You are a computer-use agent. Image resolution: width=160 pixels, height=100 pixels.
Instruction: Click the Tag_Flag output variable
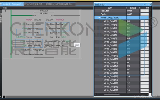[x=59, y=24]
